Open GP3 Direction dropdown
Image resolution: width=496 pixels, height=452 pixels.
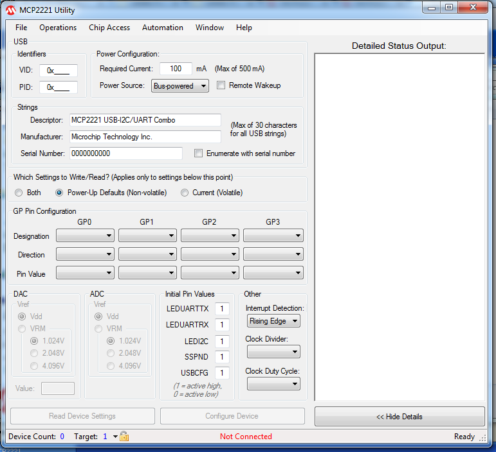[273, 254]
